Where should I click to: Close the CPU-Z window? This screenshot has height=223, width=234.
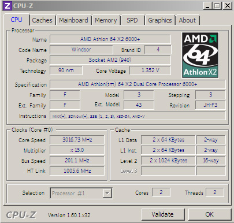pos(228,6)
